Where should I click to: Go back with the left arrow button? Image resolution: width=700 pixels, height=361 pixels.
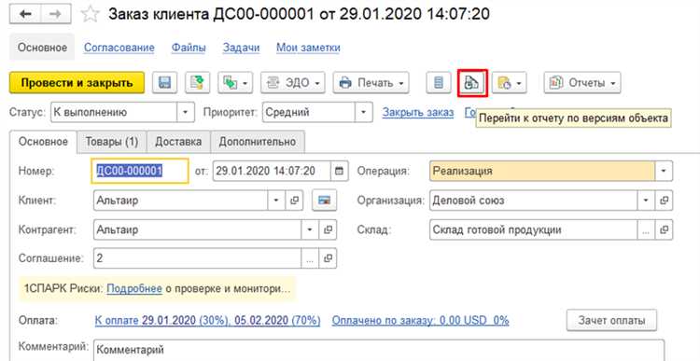coord(25,14)
